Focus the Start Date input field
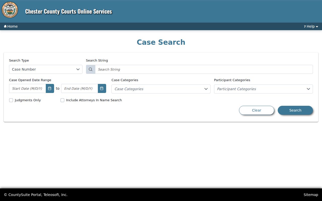 27,88
